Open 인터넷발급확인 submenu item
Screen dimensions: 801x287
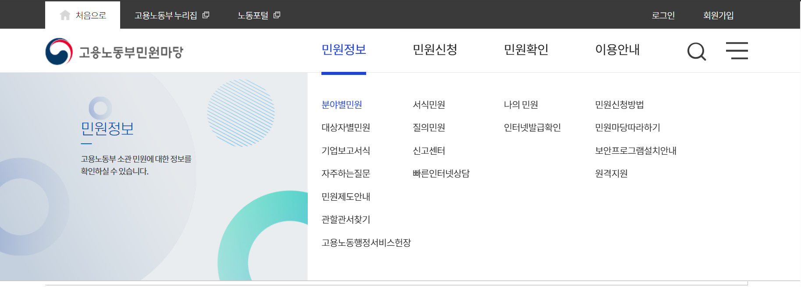532,128
